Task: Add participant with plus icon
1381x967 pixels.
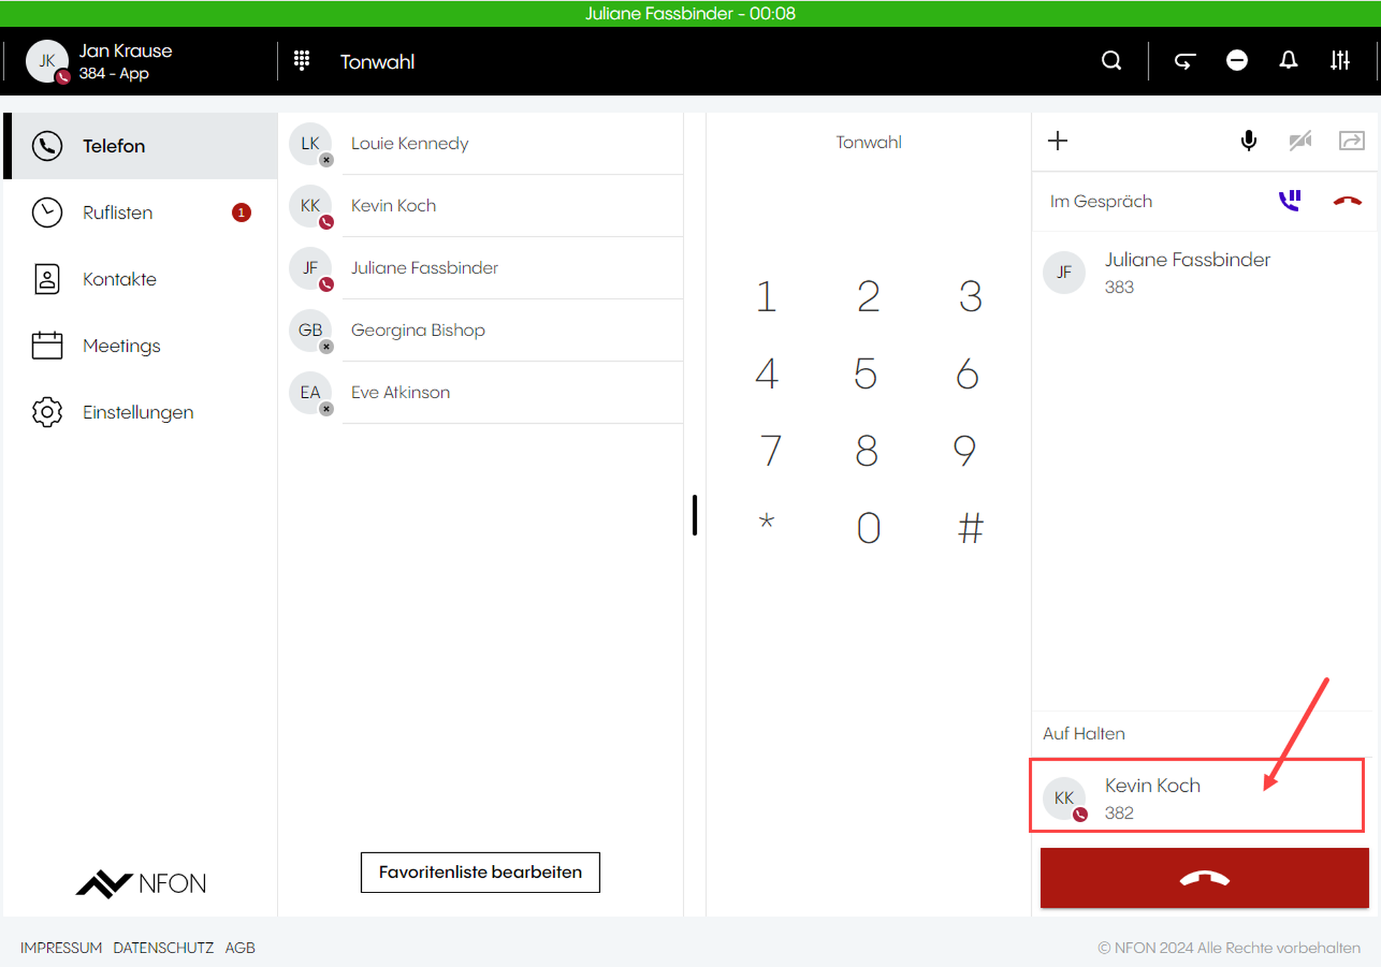Action: (1057, 141)
